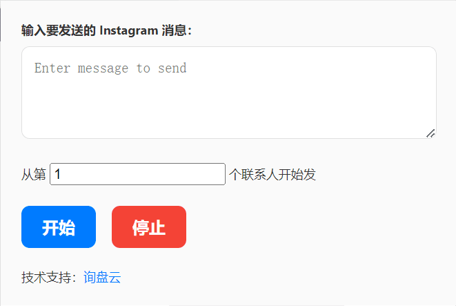Click the 输入要发送的 Instagram 消息 heading label
The width and height of the screenshot is (456, 306).
106,30
